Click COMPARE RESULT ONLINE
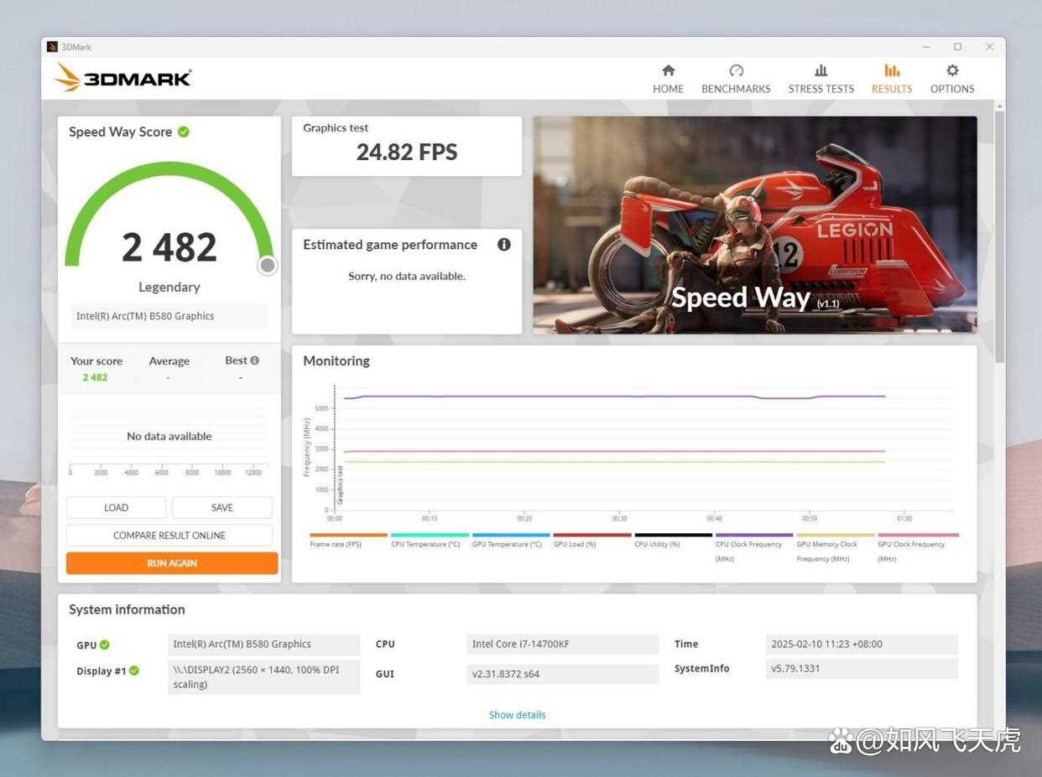Image resolution: width=1042 pixels, height=777 pixels. click(169, 536)
